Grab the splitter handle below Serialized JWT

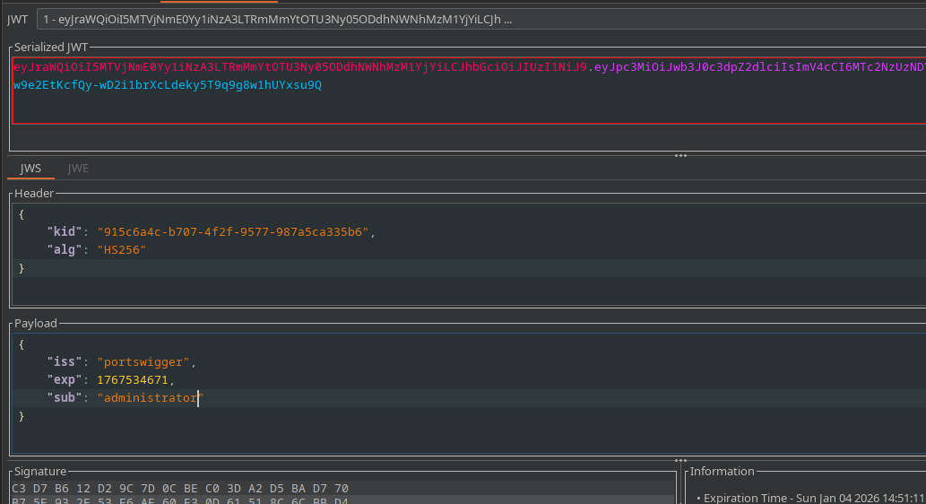click(x=680, y=155)
